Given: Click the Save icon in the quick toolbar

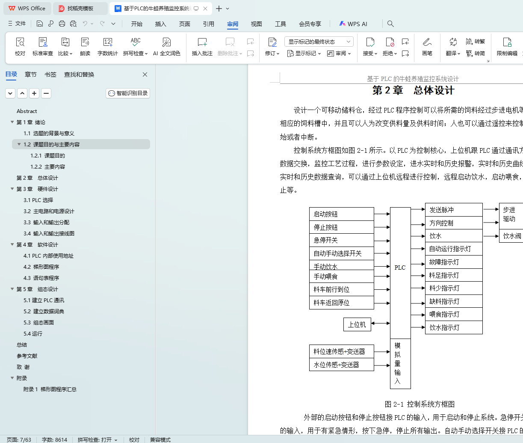Looking at the screenshot, I should [40, 24].
